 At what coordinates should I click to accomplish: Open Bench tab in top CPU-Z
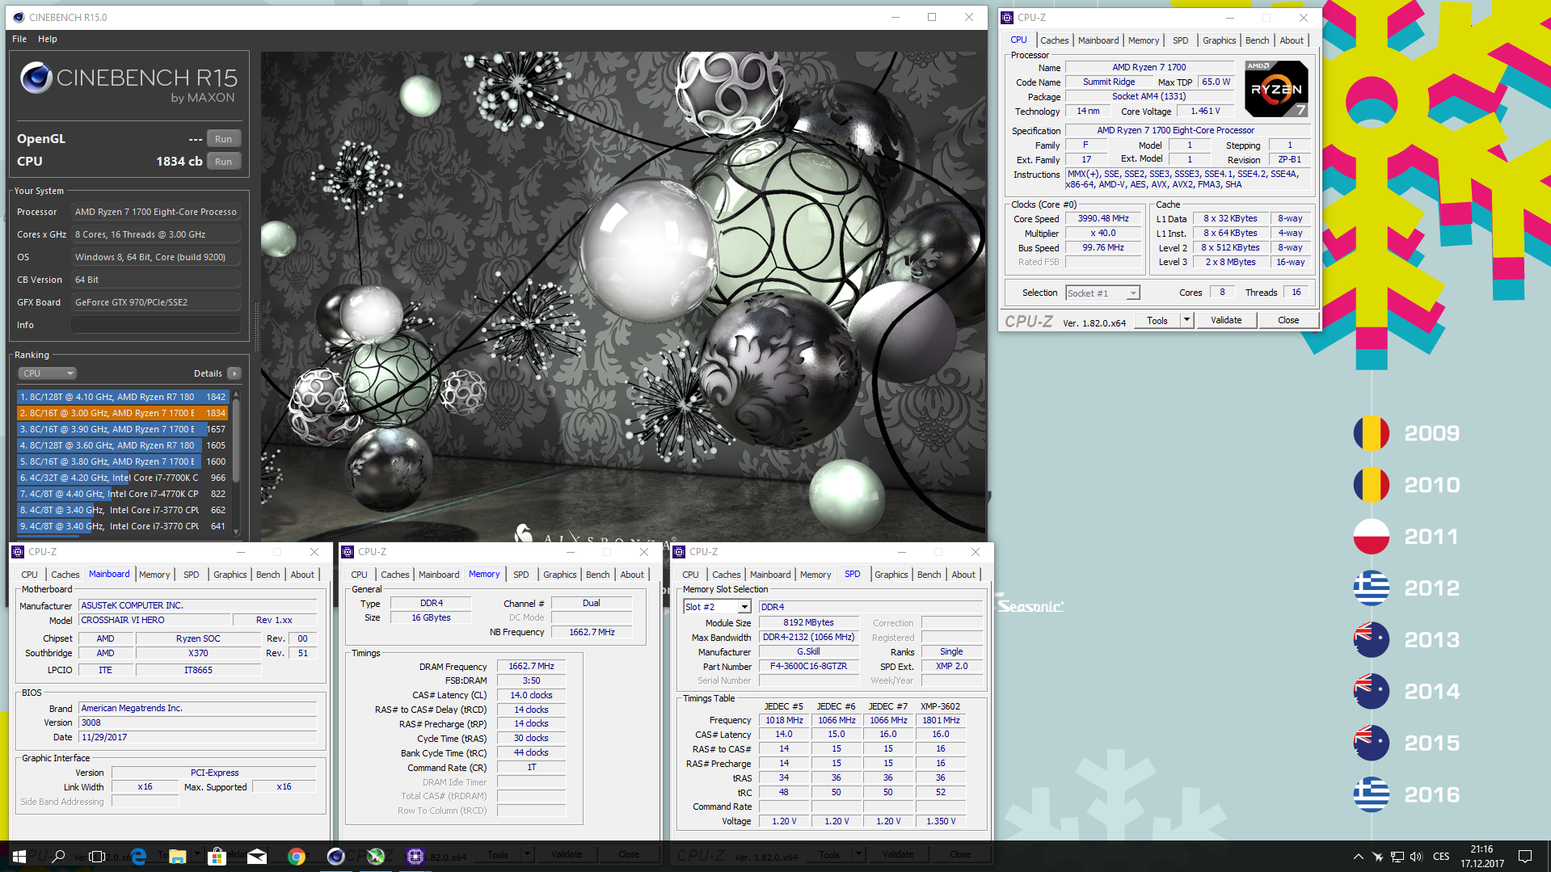point(1257,40)
